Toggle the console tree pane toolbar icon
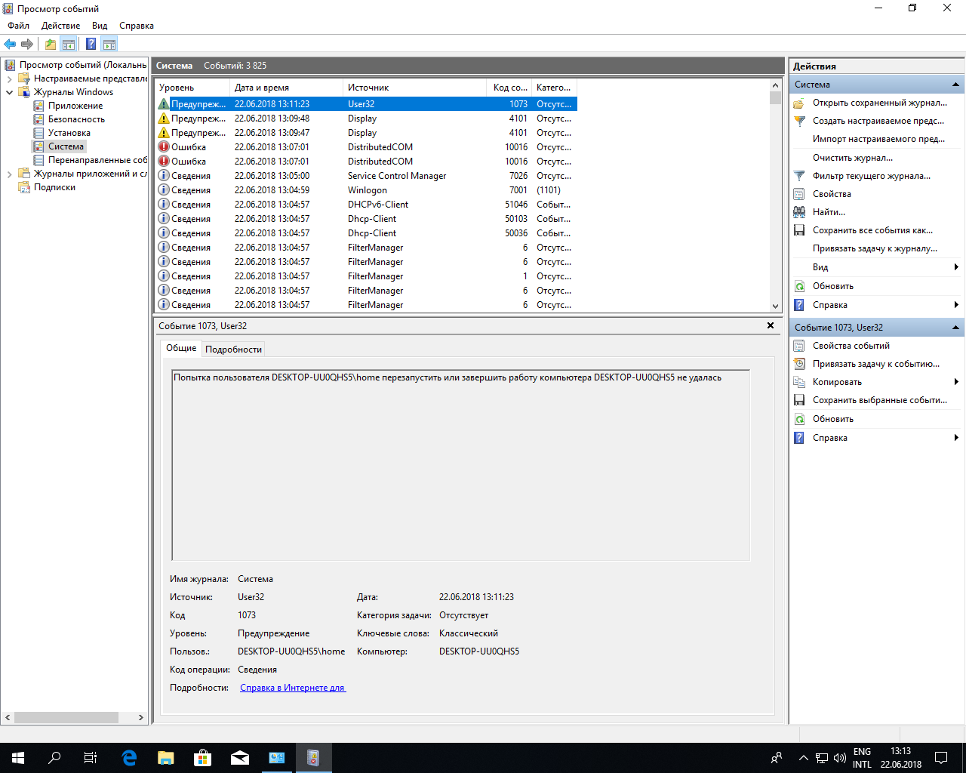Image resolution: width=966 pixels, height=773 pixels. coord(69,44)
